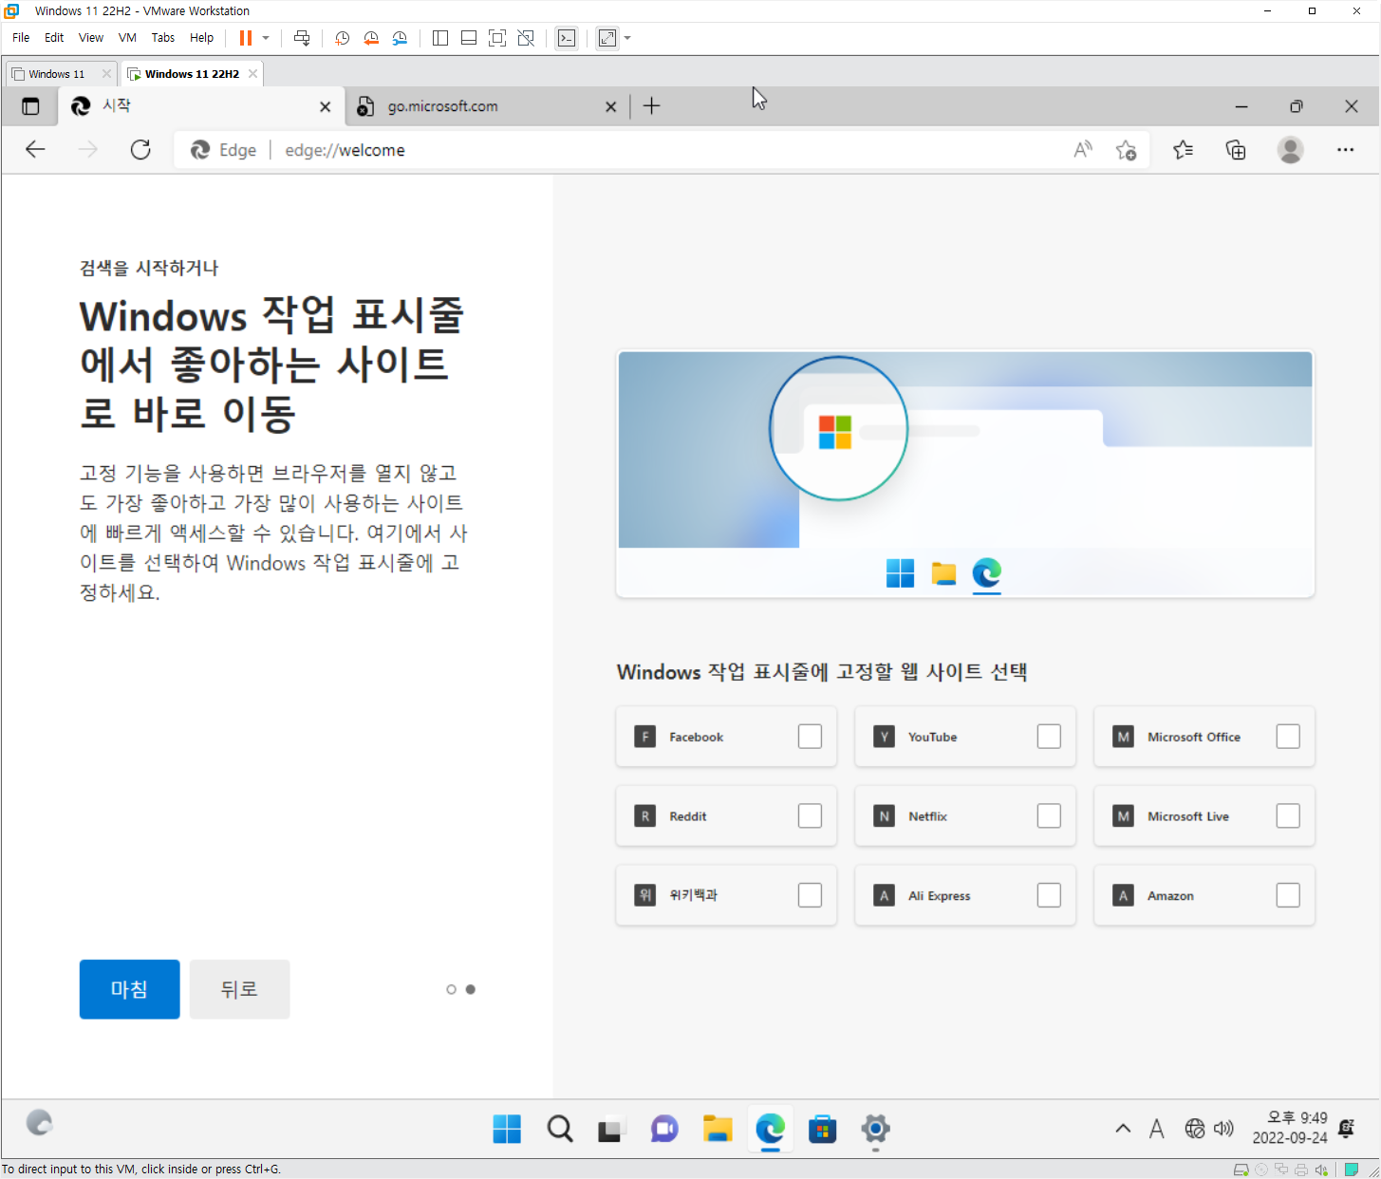Click the Read aloud icon in the address bar

click(1083, 150)
